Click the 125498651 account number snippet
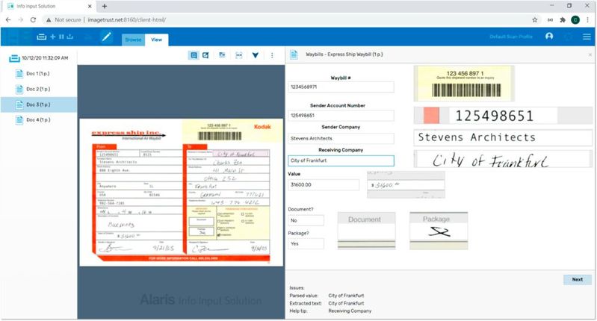The image size is (597, 321). 503,116
